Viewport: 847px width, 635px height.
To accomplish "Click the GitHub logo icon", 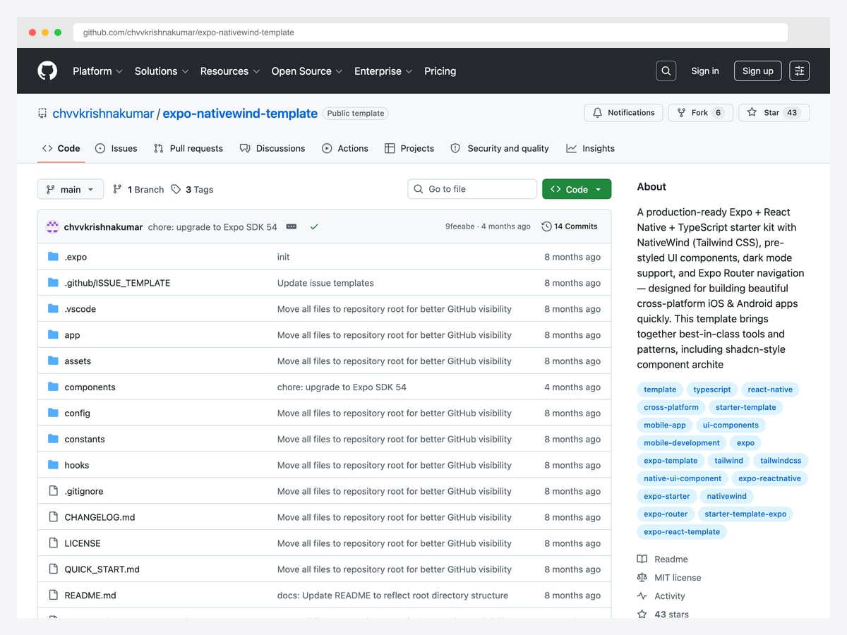I will 47,71.
